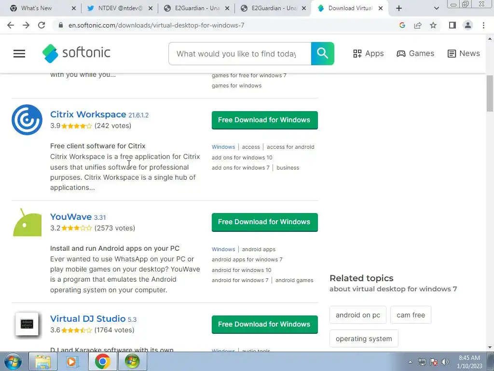Download Virtual DJ Studio for Windows
The image size is (494, 371).
point(265,324)
